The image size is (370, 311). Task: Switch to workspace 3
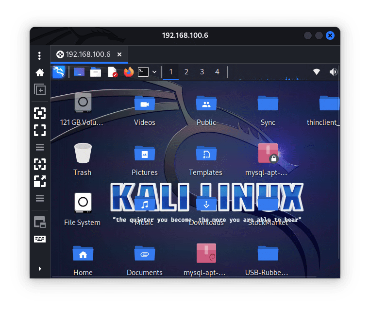[202, 72]
